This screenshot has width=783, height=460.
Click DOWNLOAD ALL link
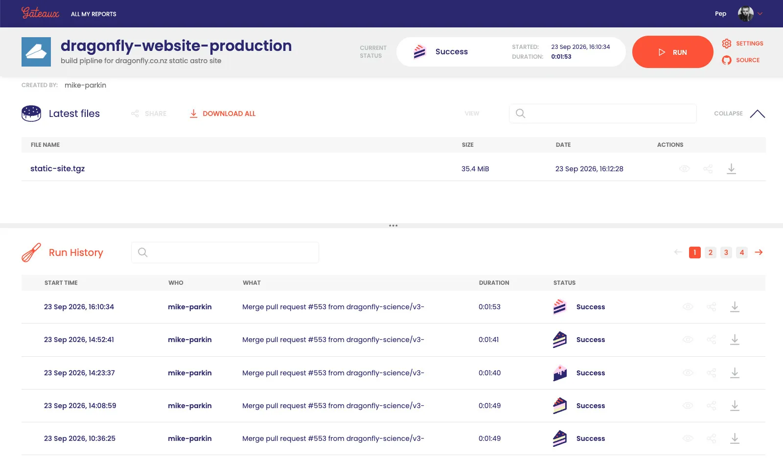[x=223, y=114]
